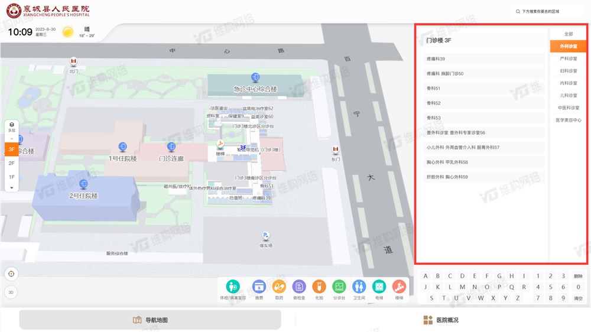Click the 缴费 payment icon

(x=259, y=287)
